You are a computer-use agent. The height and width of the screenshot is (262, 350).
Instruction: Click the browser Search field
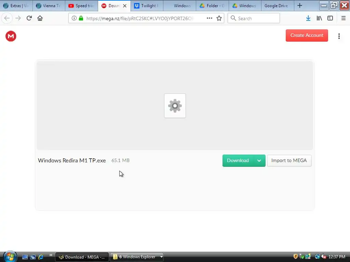254,18
